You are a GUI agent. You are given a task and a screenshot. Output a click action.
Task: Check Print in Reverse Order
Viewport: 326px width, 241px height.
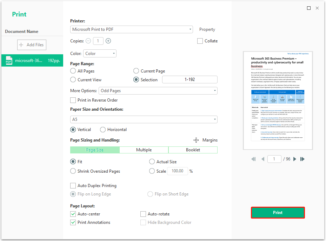73,100
